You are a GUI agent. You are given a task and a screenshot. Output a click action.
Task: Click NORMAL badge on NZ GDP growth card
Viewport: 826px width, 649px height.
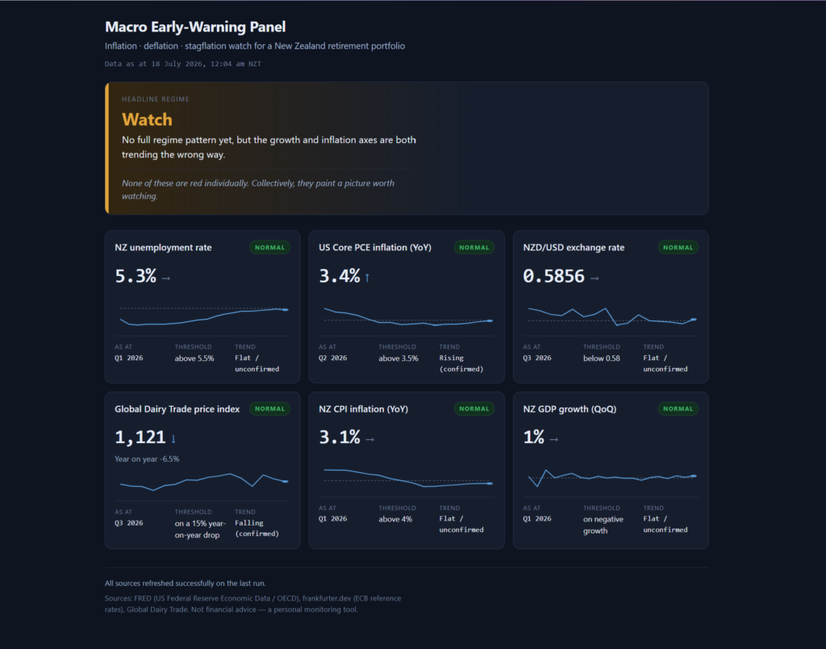[x=678, y=408]
